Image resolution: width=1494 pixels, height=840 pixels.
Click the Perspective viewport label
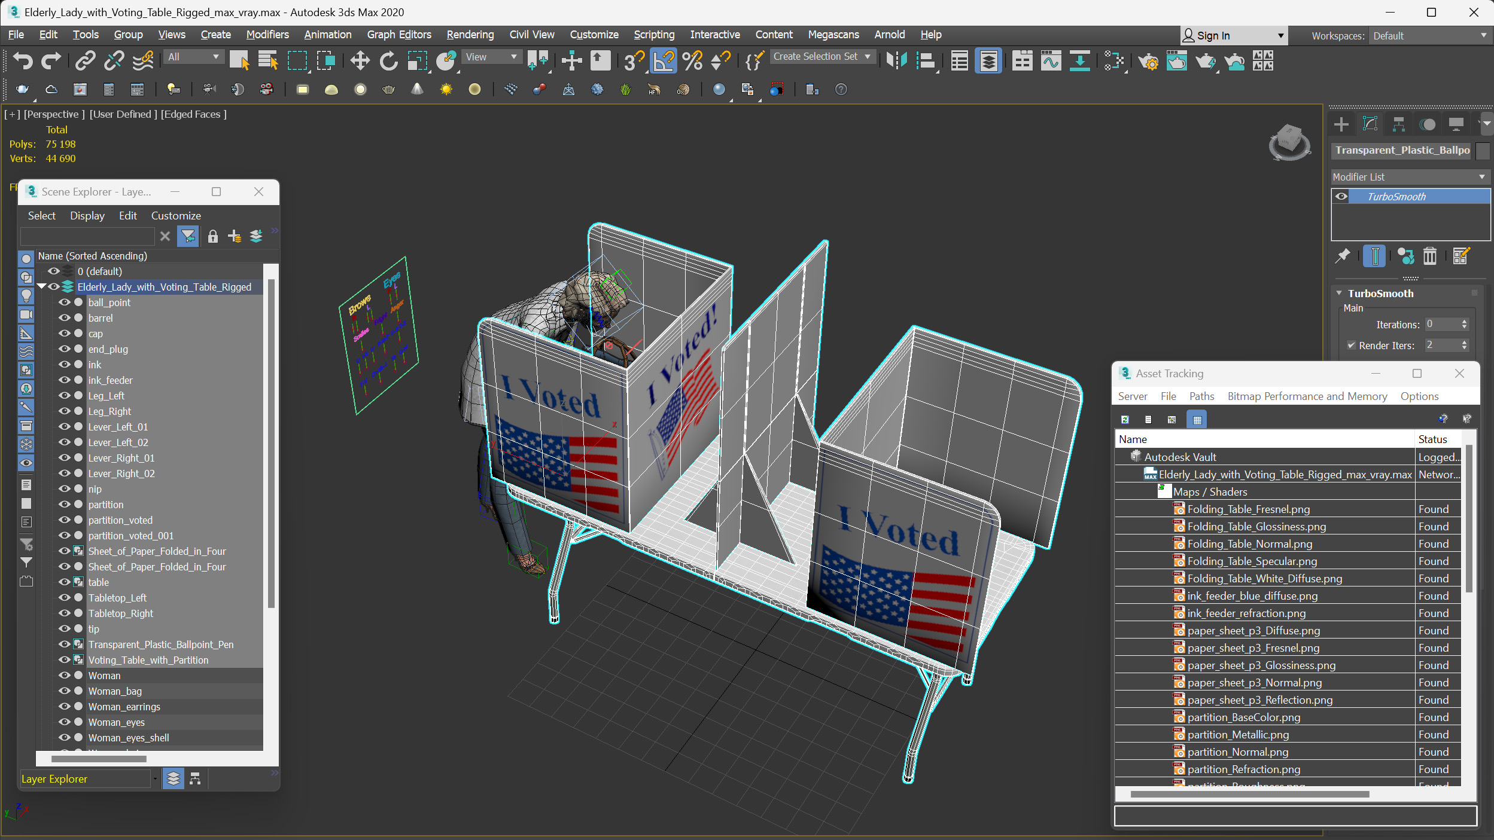click(54, 114)
